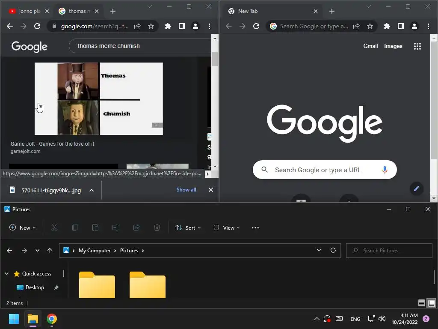Switch to details view in the File Explorer status bar
The height and width of the screenshot is (329, 438).
pos(421,303)
